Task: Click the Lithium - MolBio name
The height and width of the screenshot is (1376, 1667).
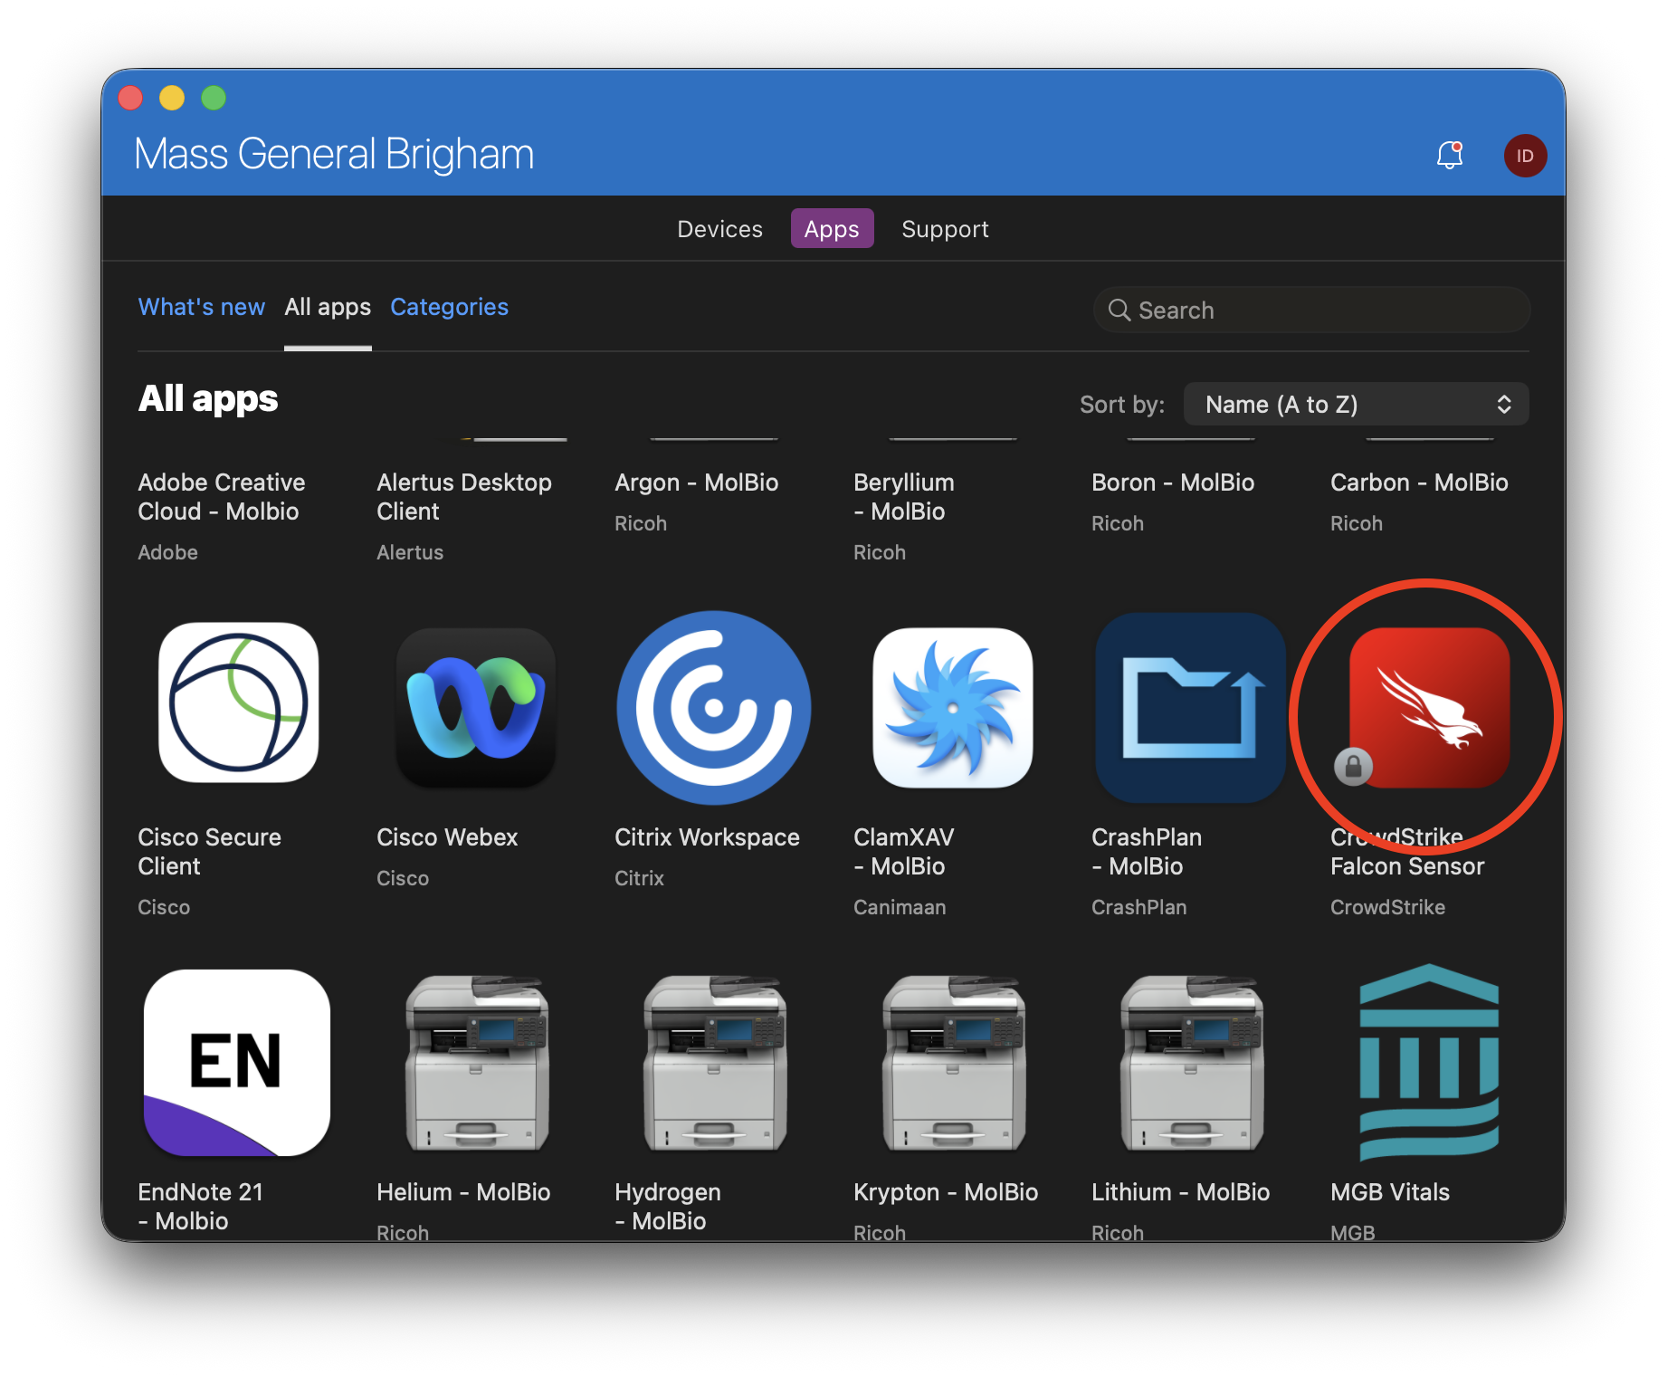Action: [1180, 1192]
